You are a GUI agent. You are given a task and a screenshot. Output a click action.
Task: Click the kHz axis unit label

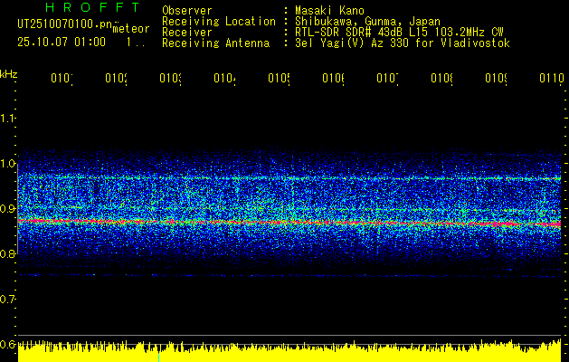(x=8, y=73)
